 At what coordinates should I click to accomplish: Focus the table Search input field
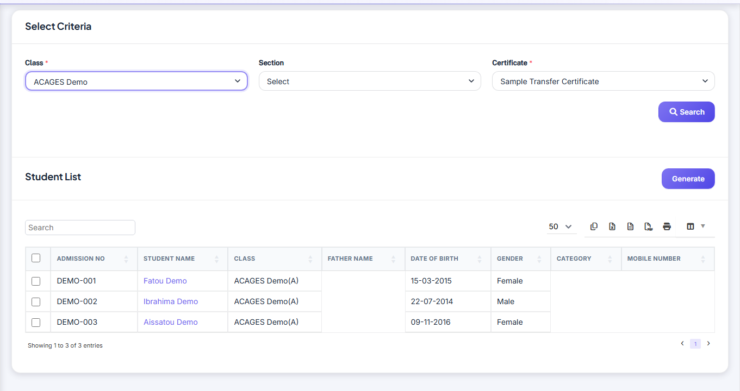coord(80,228)
